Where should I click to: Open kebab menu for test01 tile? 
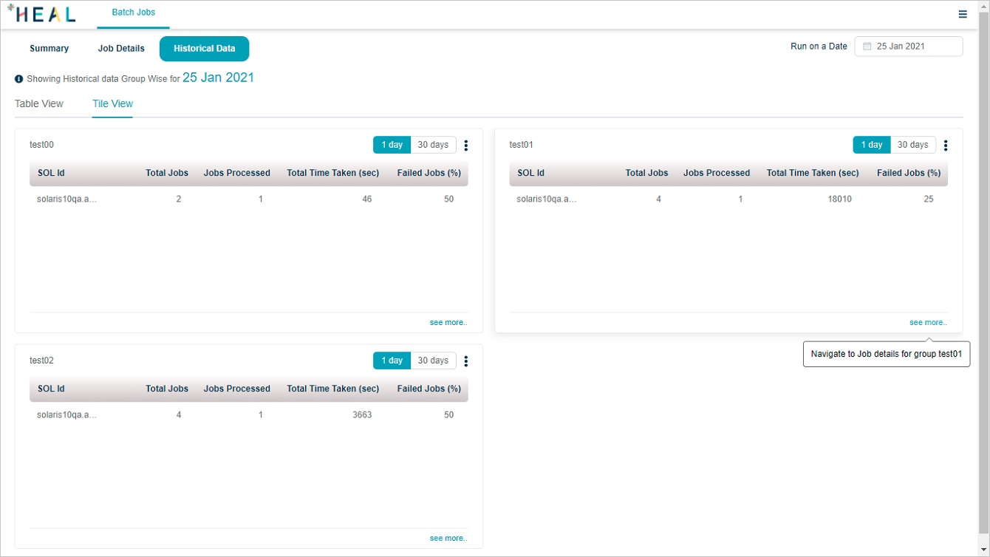point(946,146)
